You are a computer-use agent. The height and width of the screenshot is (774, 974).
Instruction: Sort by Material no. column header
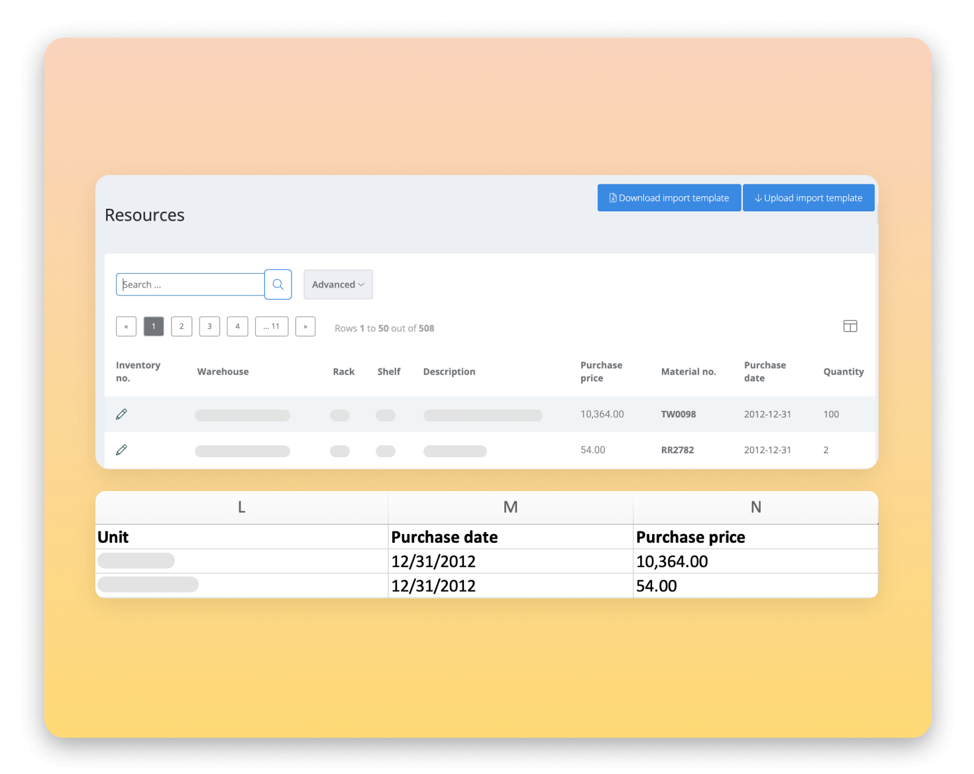tap(688, 372)
